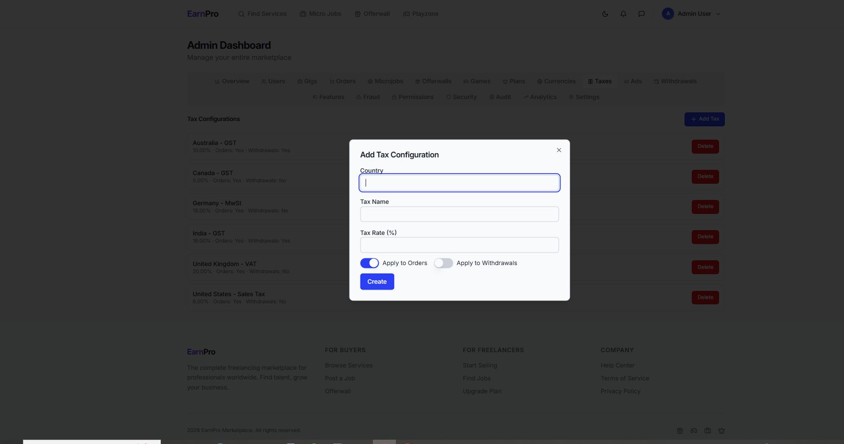Open the Withdrawals admin tab
This screenshot has width=844, height=444.
(675, 81)
